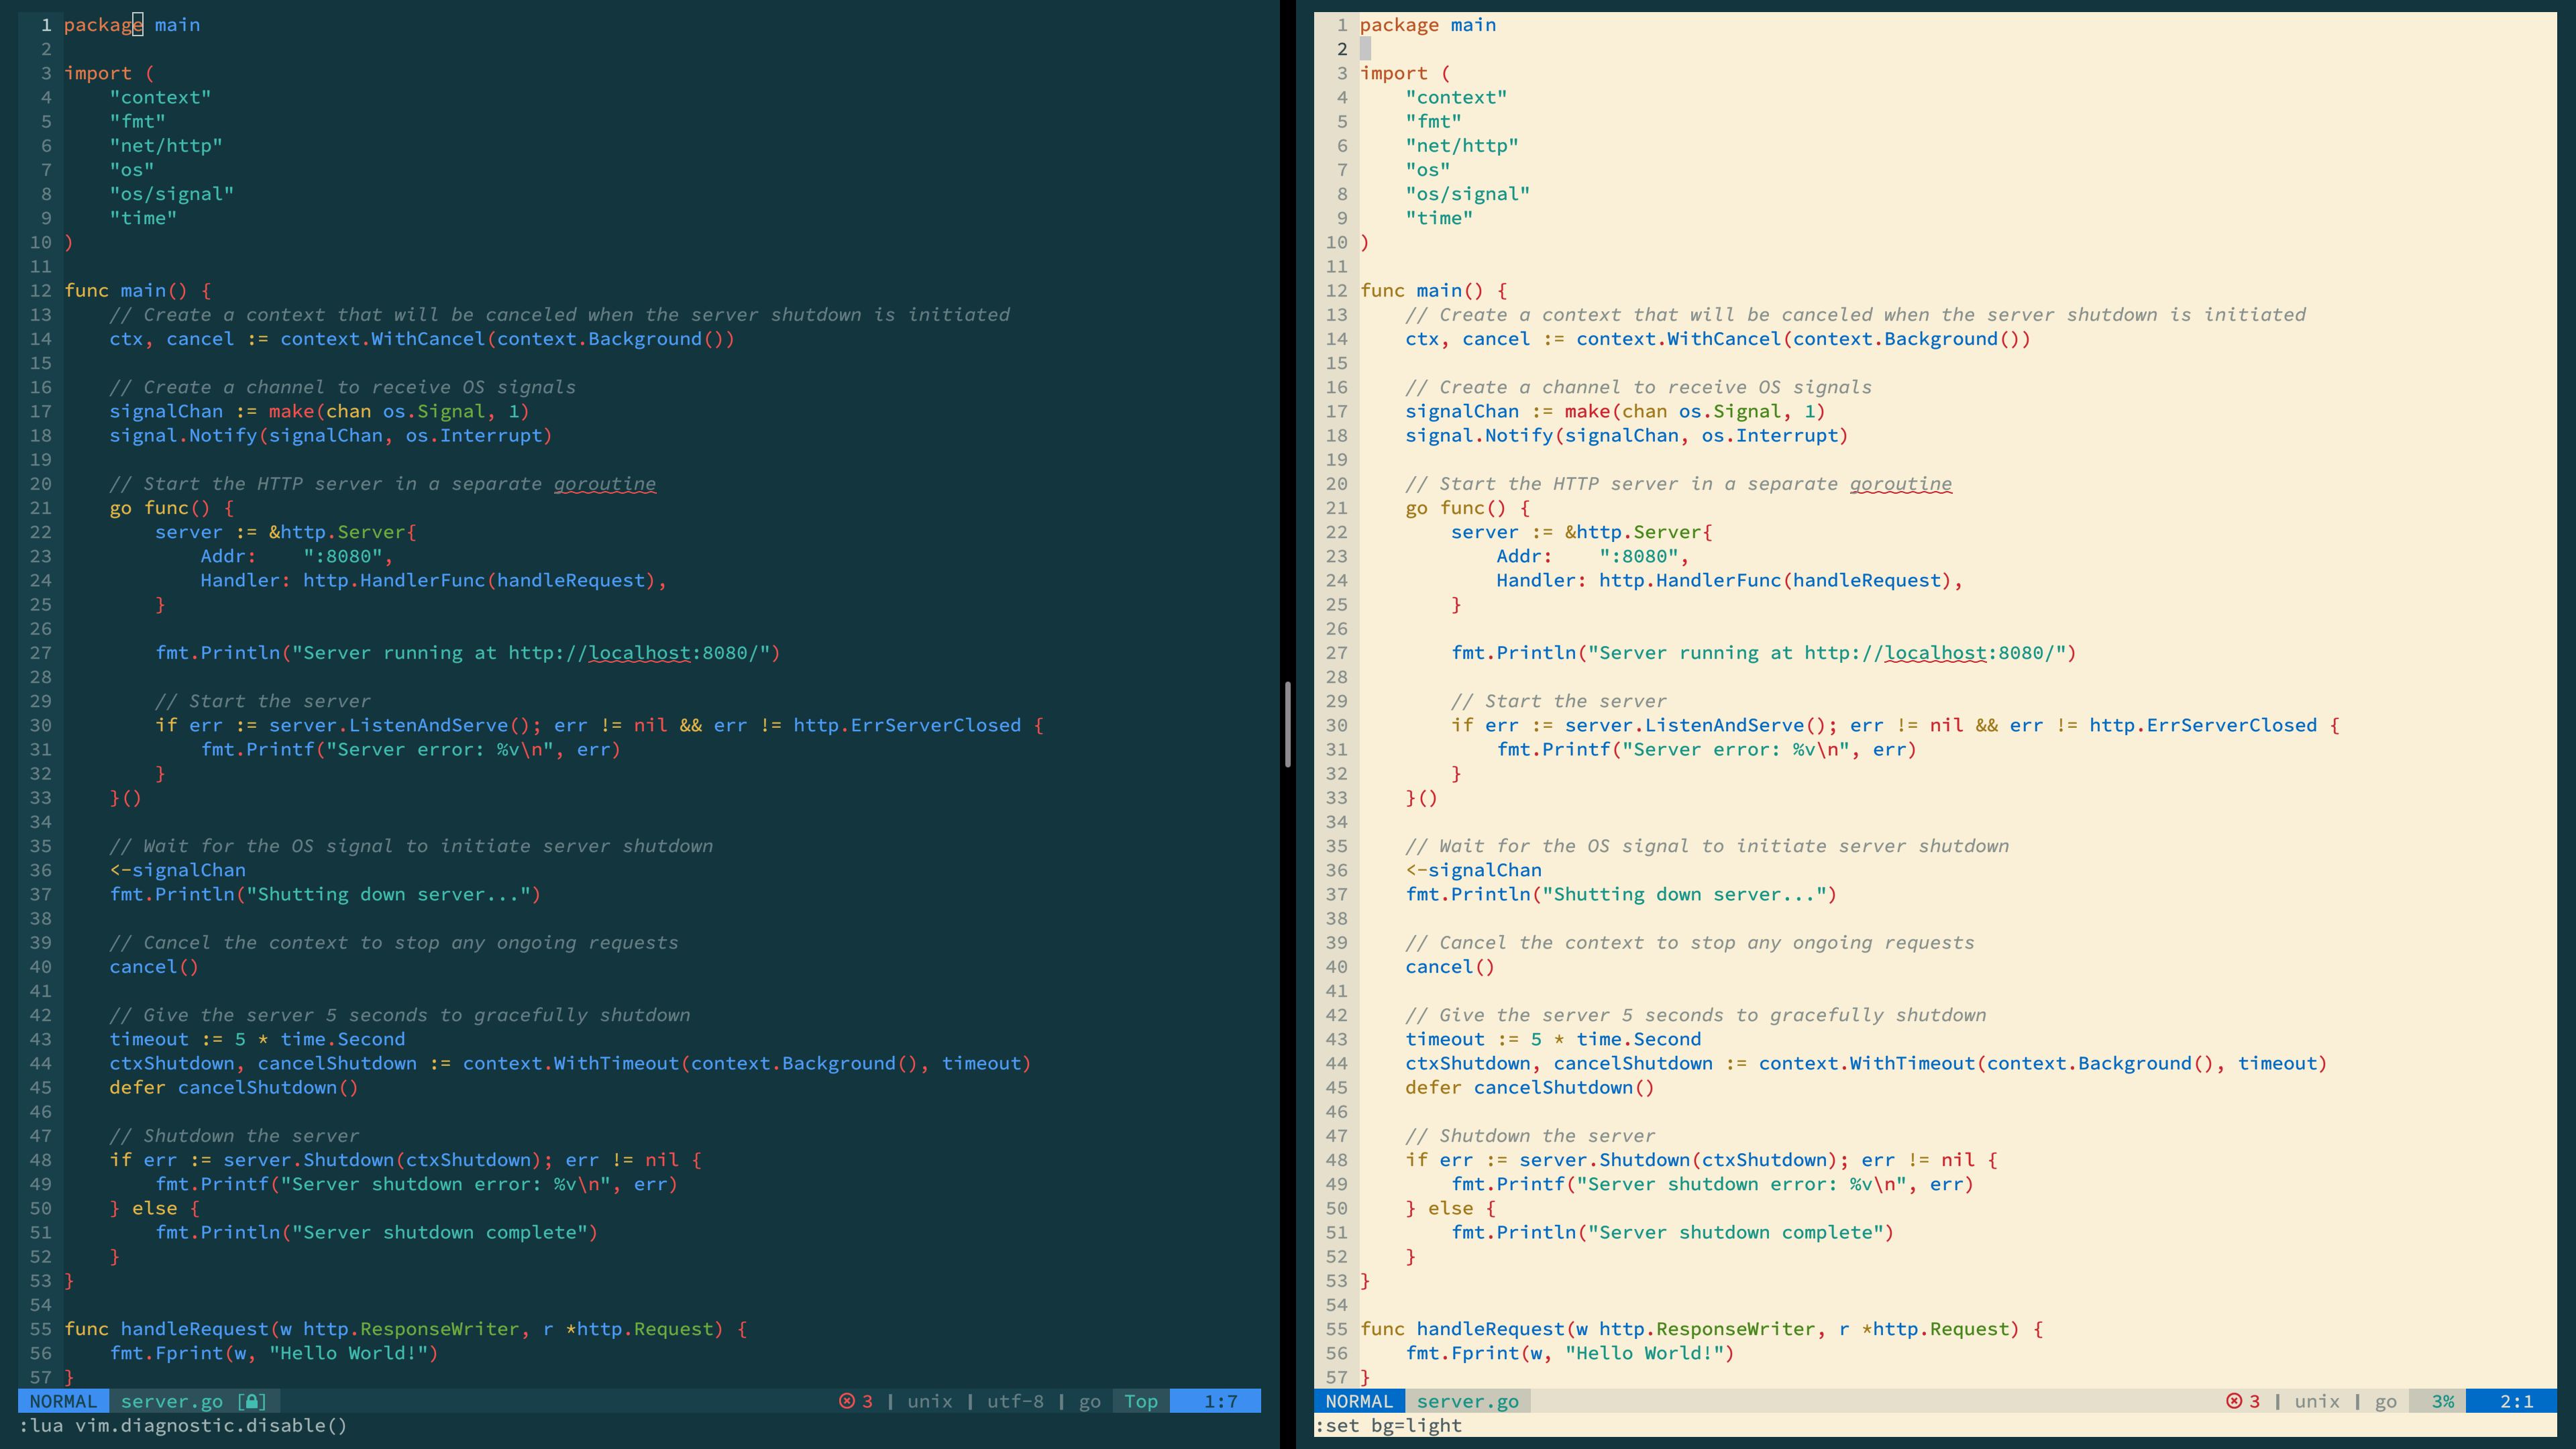Click the Top scroll position indicator
This screenshot has height=1449, width=2576.
1140,1401
